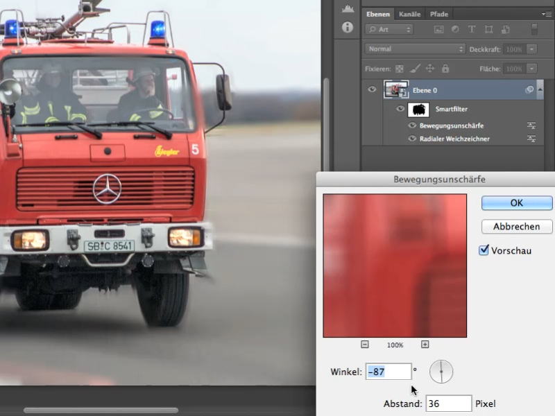The image size is (555, 416).
Task: Hide the Smartfilter mask visibility
Action: [x=400, y=109]
